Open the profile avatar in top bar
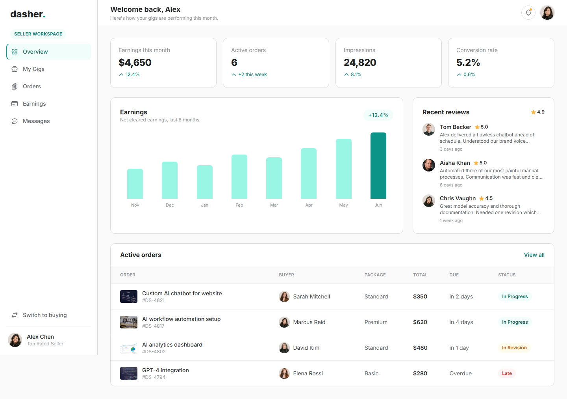Screen dimensions: 567x399 (x=547, y=13)
